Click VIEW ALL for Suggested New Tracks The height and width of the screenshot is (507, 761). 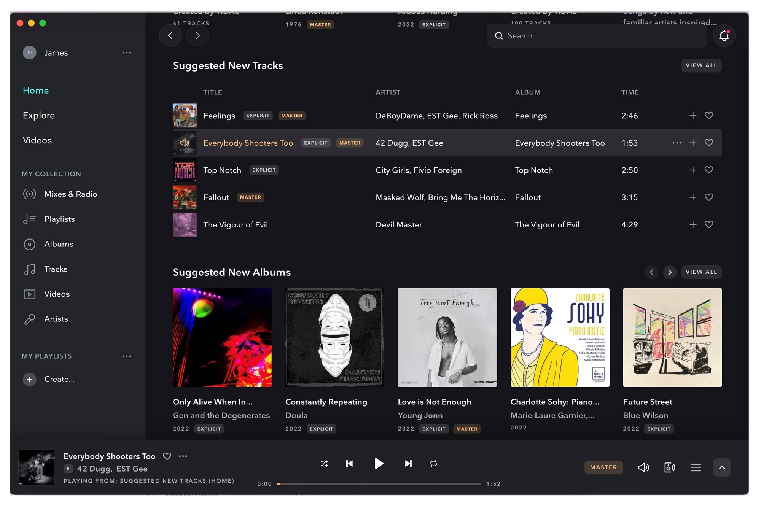(701, 65)
